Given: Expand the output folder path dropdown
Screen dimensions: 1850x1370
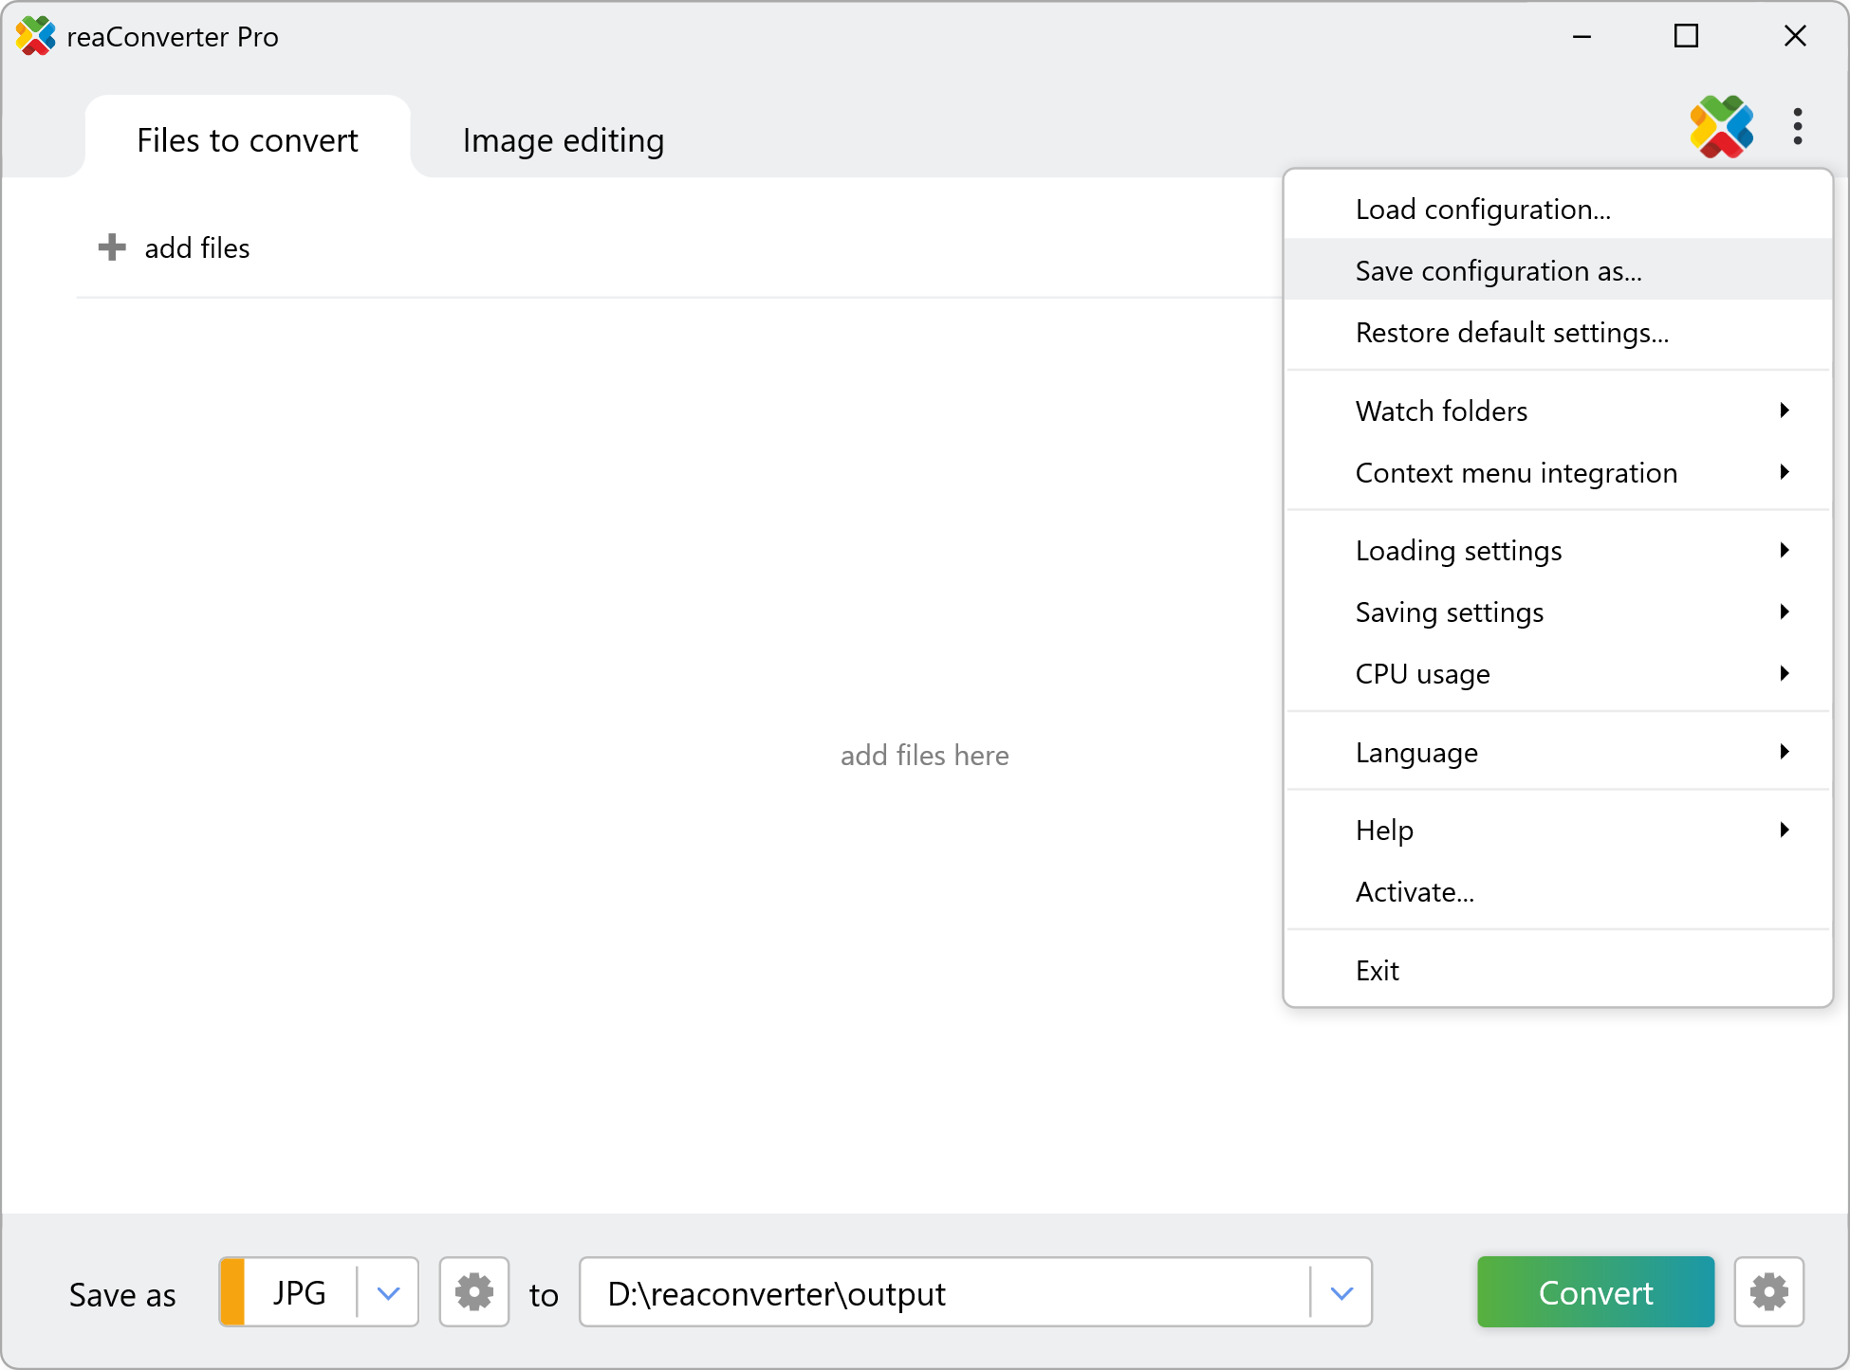Looking at the screenshot, I should point(1341,1292).
